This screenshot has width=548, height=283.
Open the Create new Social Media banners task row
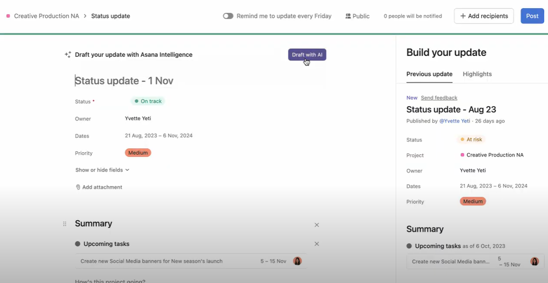[x=191, y=261]
